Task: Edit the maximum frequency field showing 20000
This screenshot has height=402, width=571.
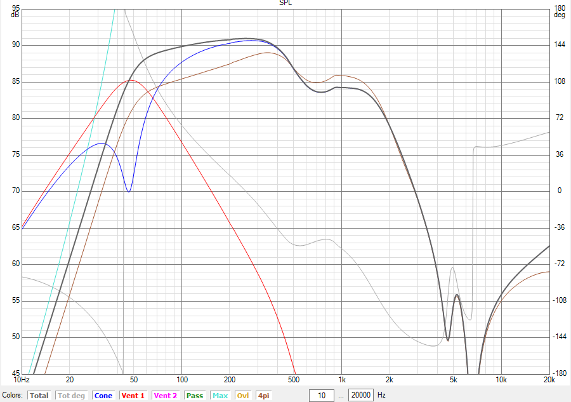Action: point(360,395)
